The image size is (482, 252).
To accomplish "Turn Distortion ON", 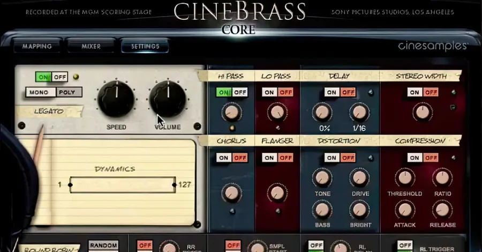I will [x=332, y=158].
